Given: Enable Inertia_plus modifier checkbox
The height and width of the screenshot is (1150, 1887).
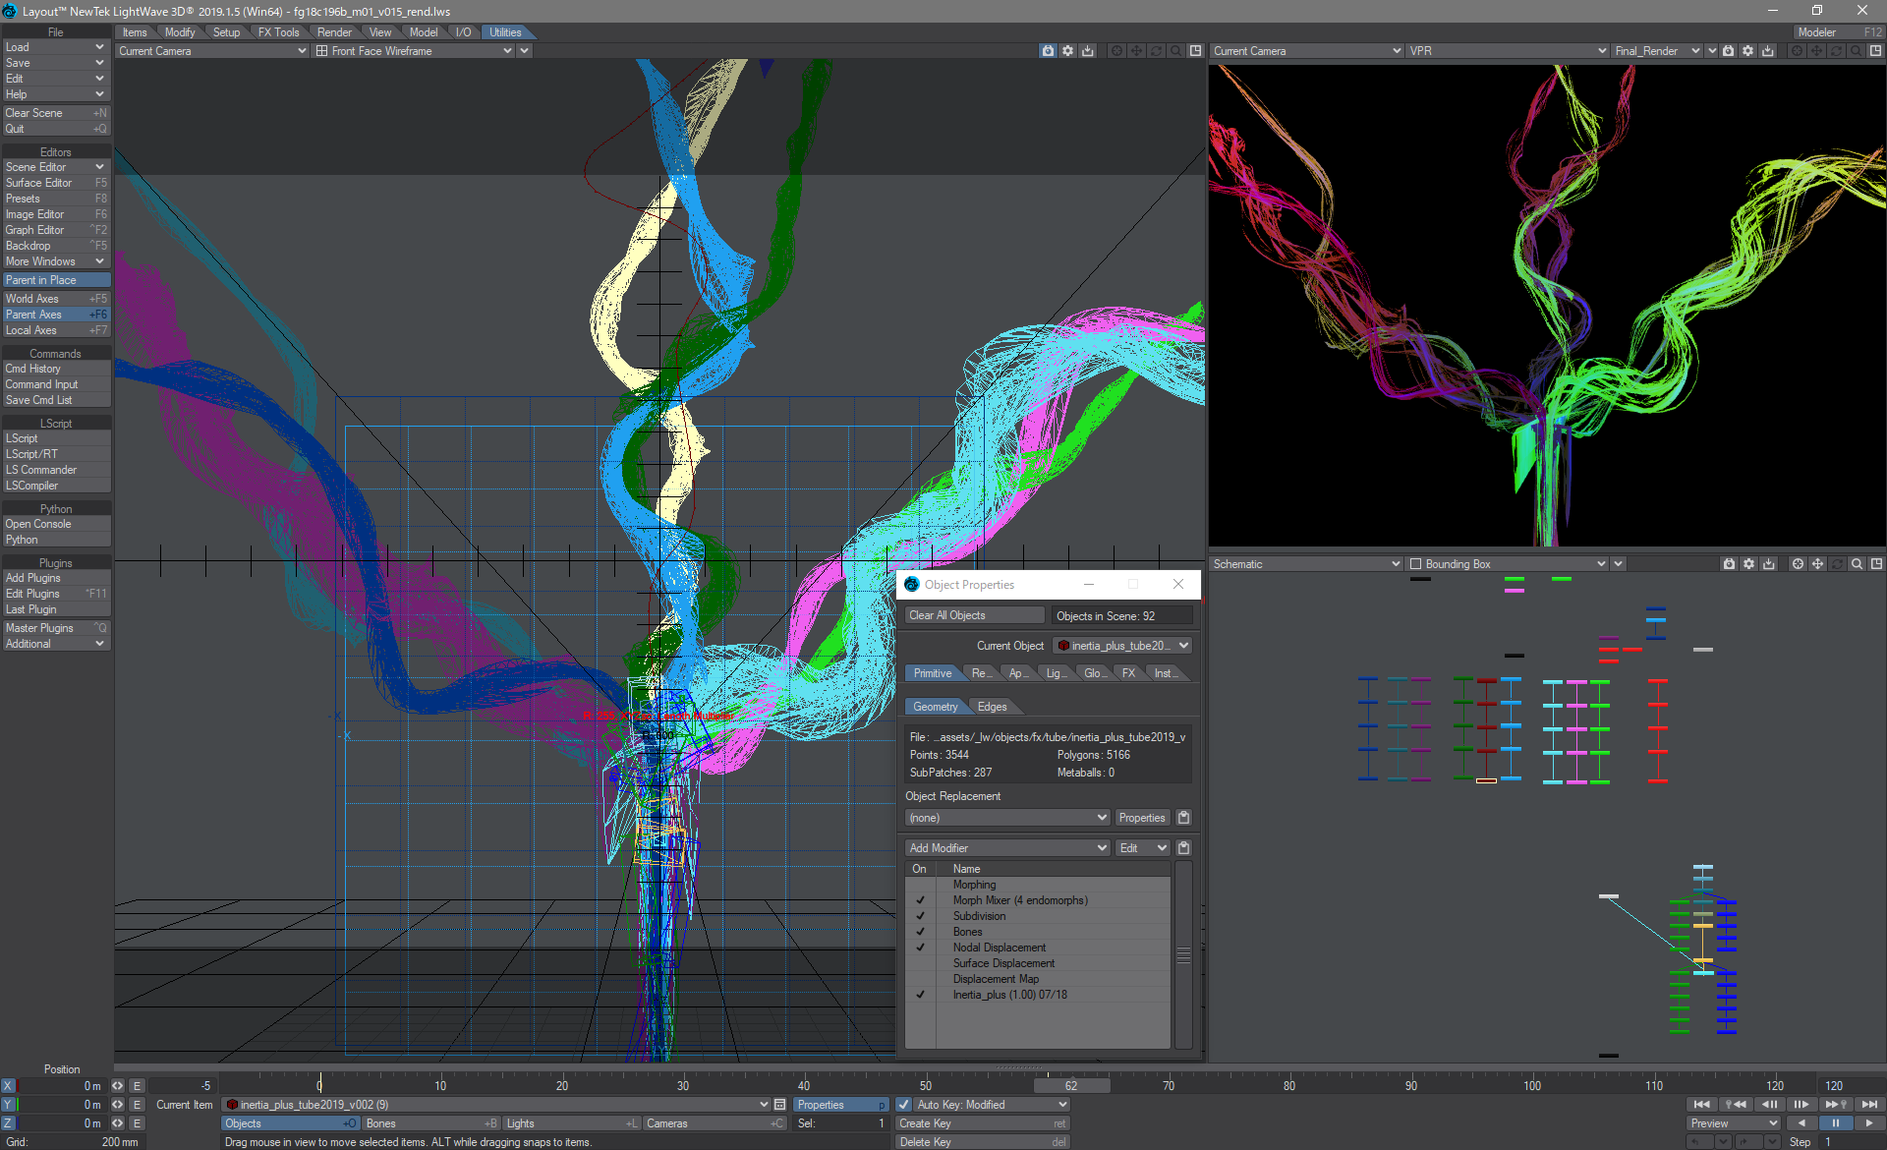Looking at the screenshot, I should pos(919,994).
